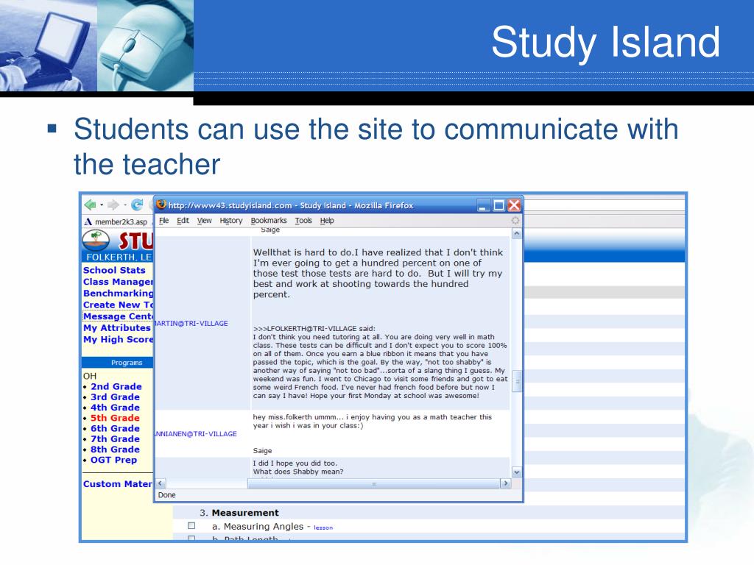
Task: Open the History menu
Action: tap(231, 221)
